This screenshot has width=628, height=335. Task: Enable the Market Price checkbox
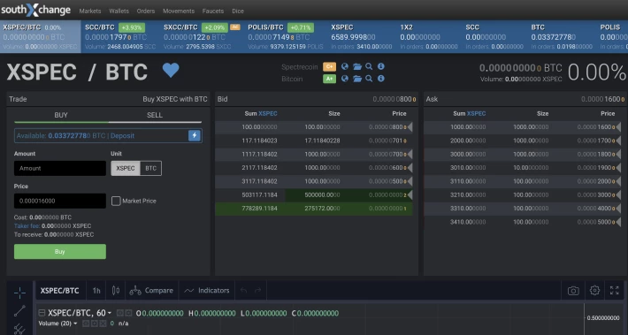coord(116,201)
